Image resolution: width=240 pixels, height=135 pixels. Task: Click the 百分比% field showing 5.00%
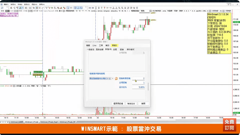(138, 87)
